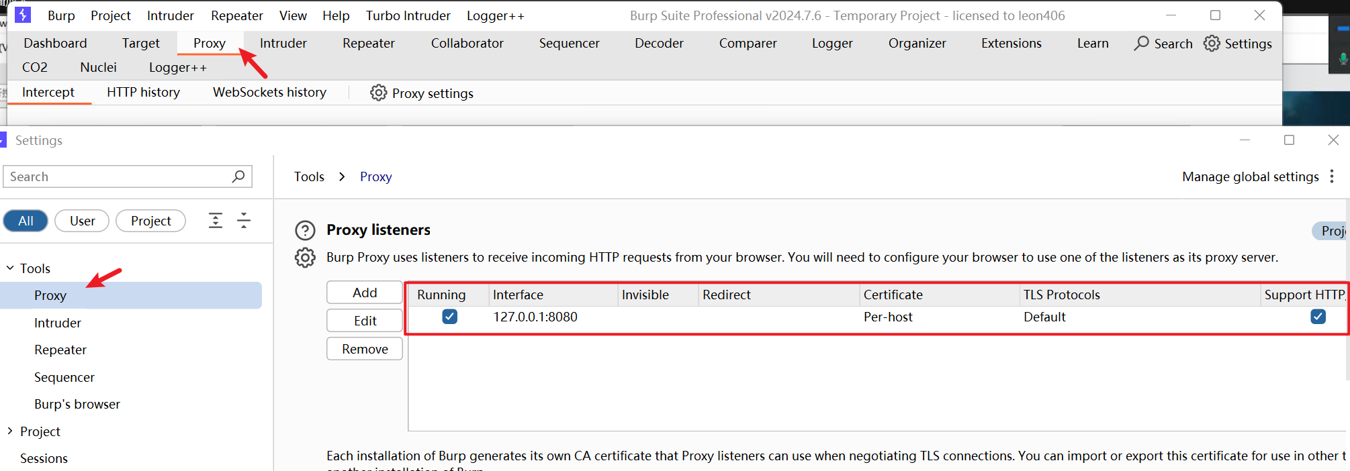Open Manage global settings kebab menu
This screenshot has width=1350, height=471.
pyautogui.click(x=1332, y=176)
